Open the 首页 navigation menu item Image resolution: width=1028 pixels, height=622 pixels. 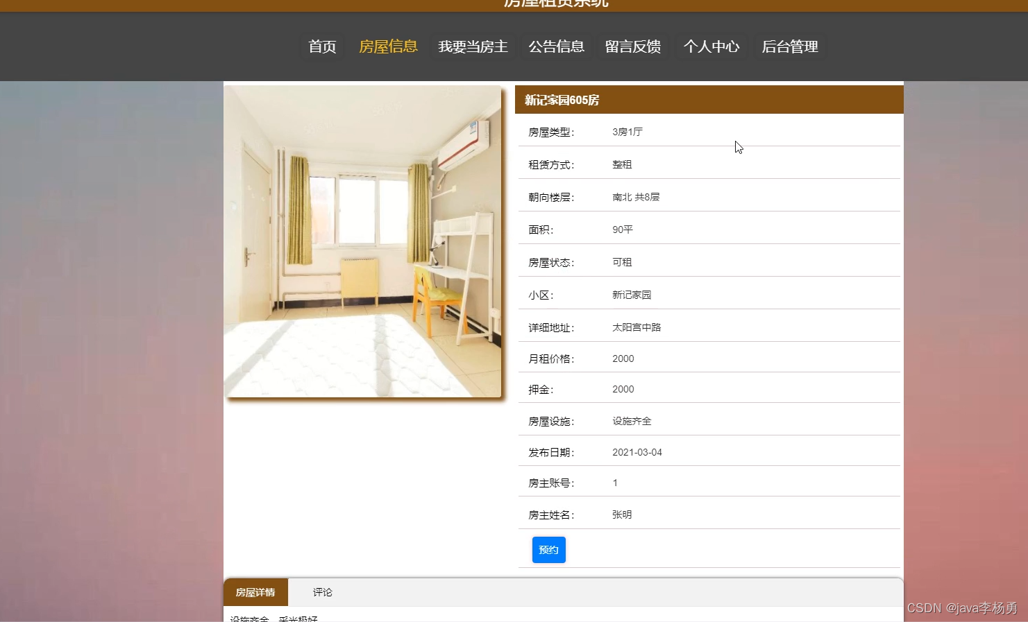[x=321, y=46]
